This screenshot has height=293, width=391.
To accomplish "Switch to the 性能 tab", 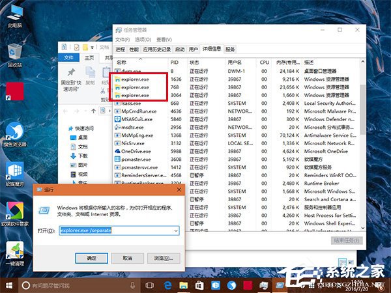I will (x=134, y=49).
